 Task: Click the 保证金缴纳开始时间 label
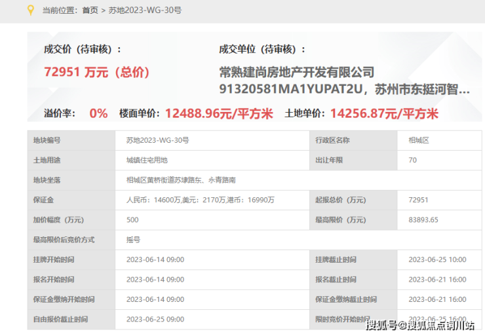click(64, 299)
